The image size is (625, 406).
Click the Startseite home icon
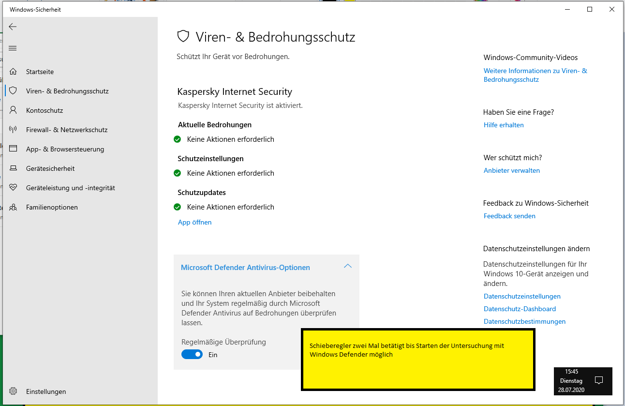pyautogui.click(x=13, y=72)
